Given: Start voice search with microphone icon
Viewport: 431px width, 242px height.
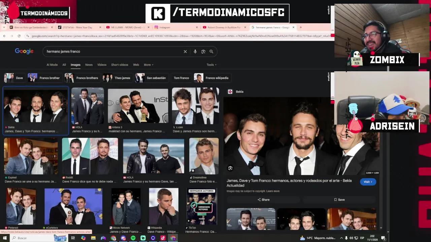Looking at the screenshot, I should (x=195, y=51).
